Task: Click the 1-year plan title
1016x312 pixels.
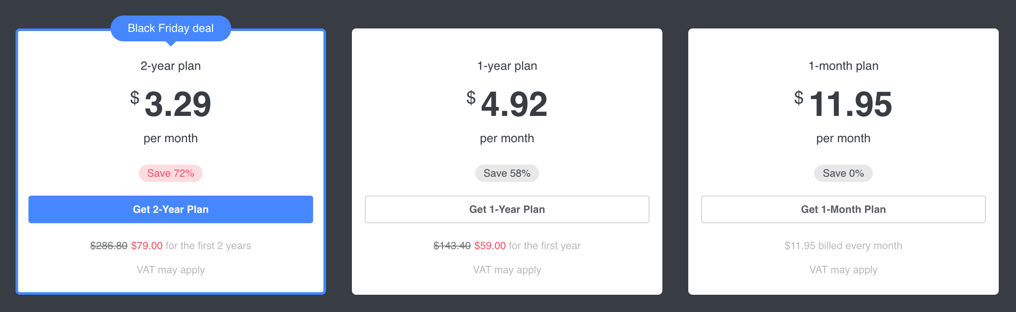Action: click(x=507, y=66)
